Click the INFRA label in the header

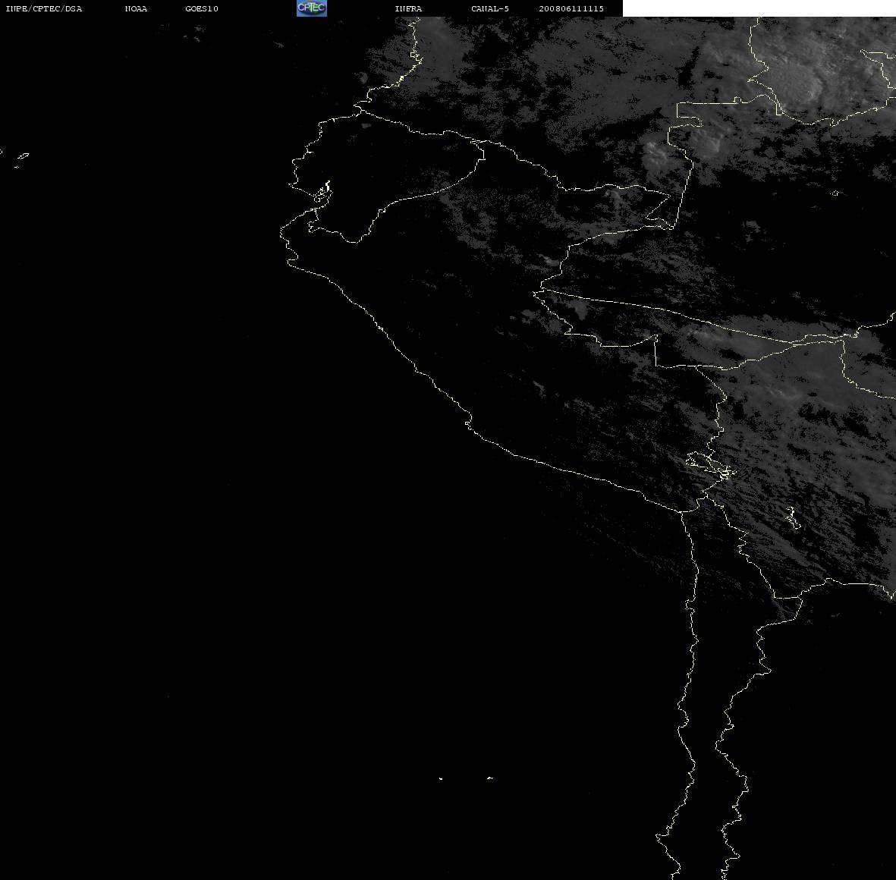408,8
